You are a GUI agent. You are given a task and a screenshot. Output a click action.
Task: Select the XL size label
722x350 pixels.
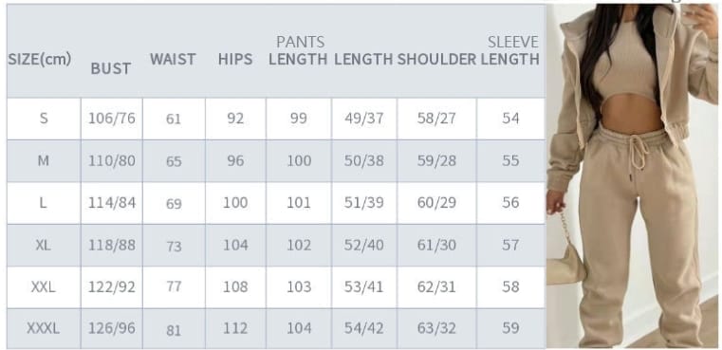pyautogui.click(x=44, y=245)
